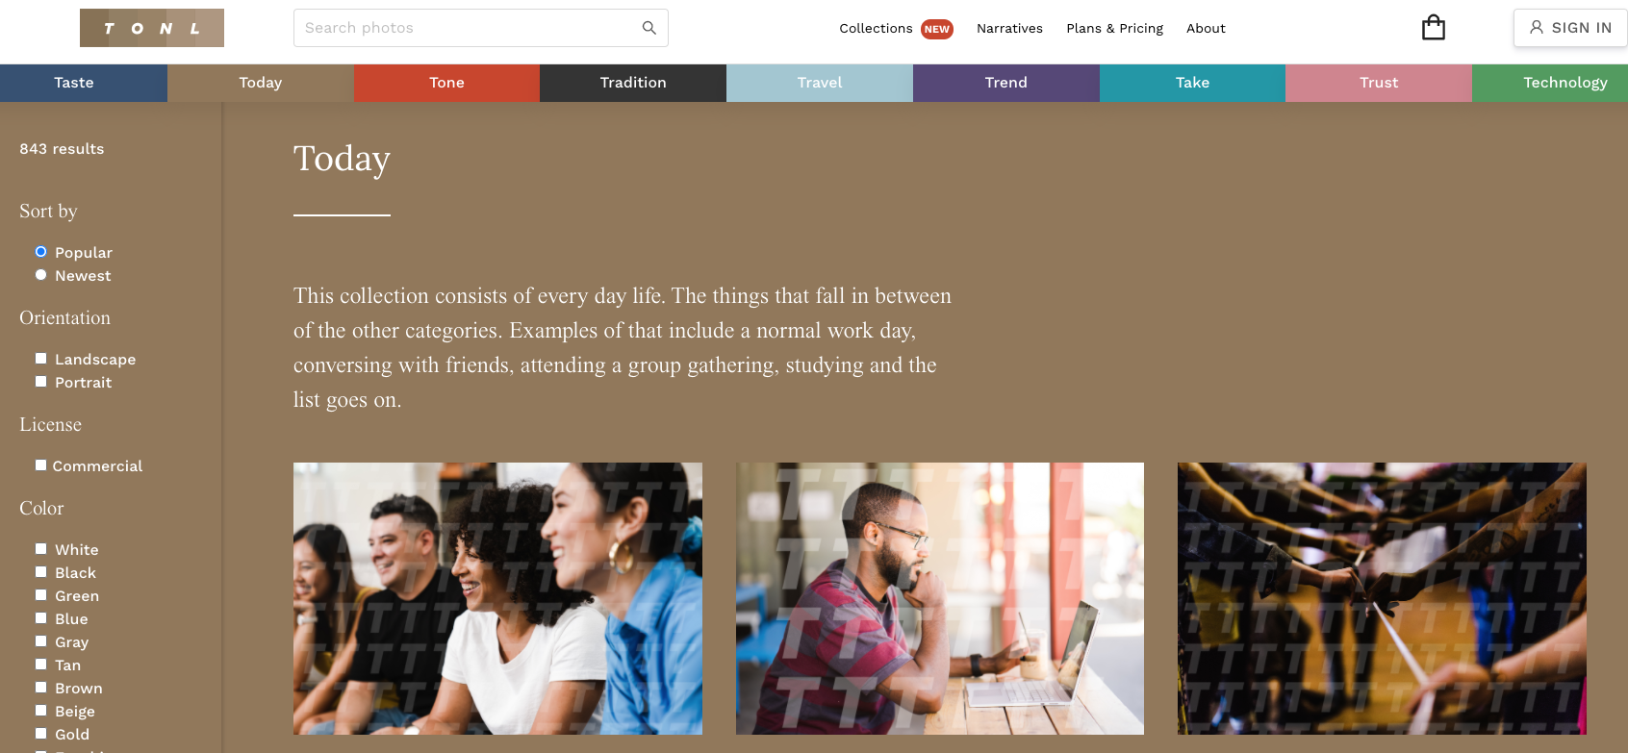Visit the Plans & Pricing page
This screenshot has height=753, width=1628.
[x=1114, y=28]
